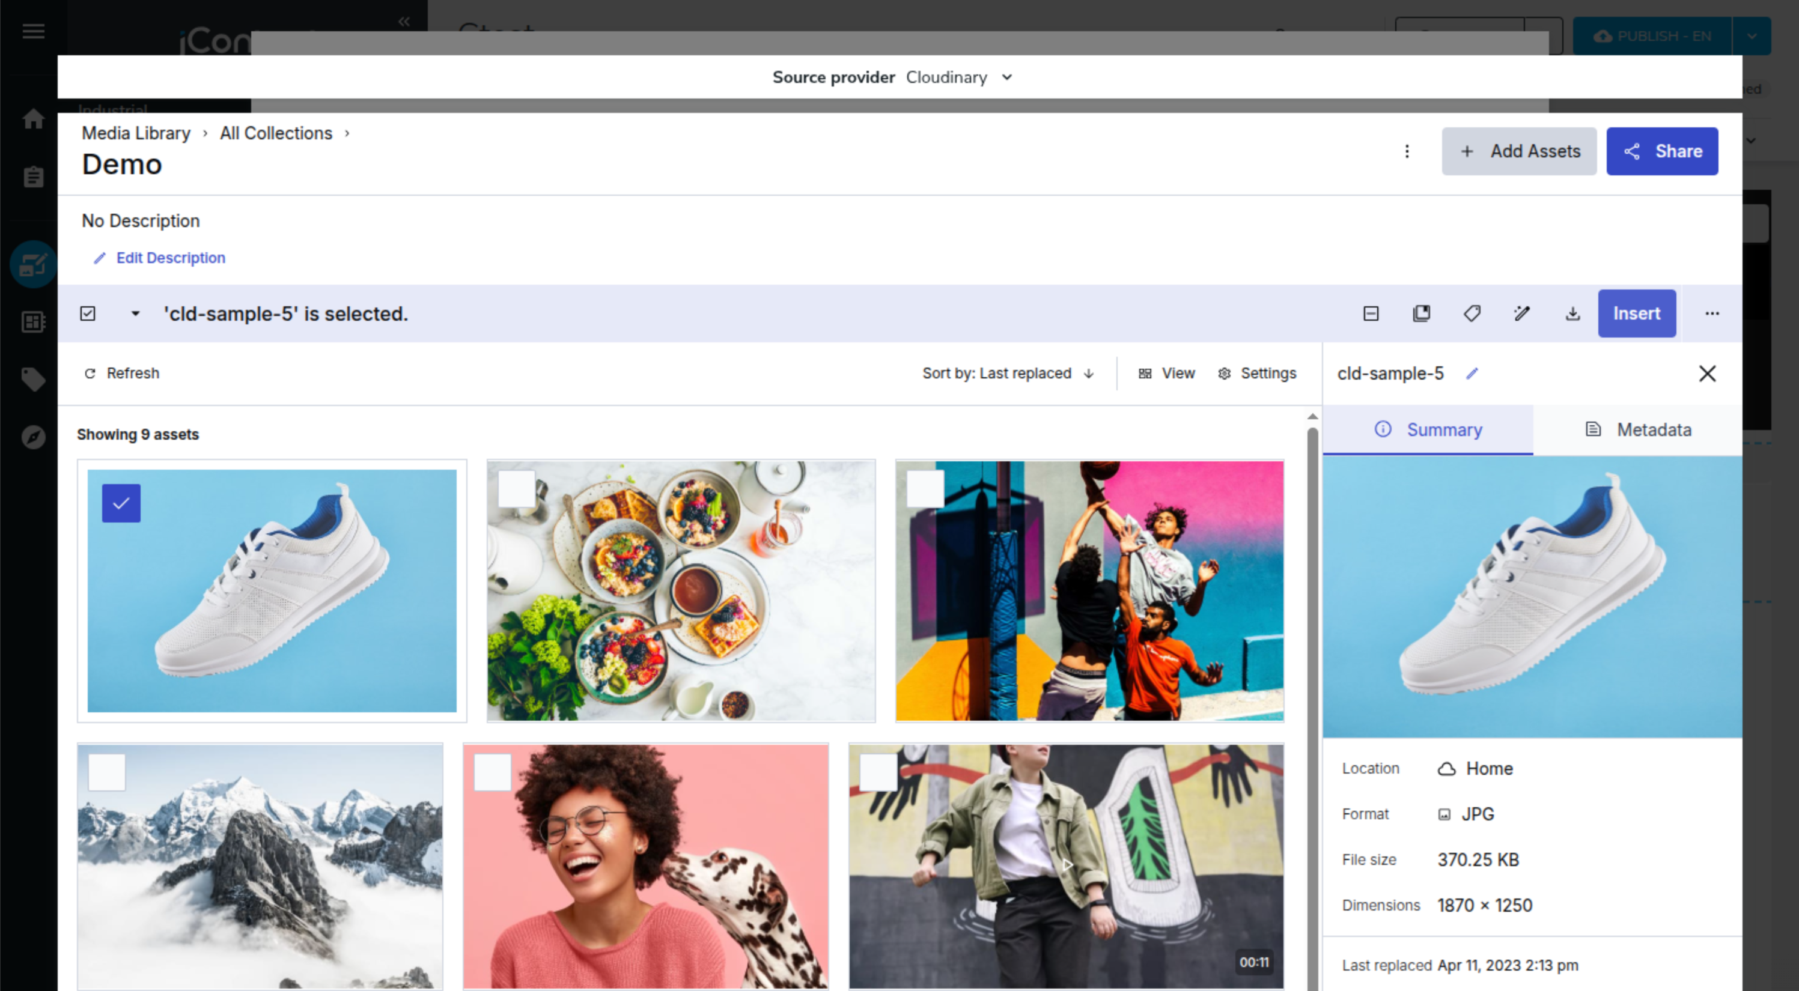Open three-dot menu beside Add Assets
The image size is (1799, 991).
click(x=1407, y=151)
